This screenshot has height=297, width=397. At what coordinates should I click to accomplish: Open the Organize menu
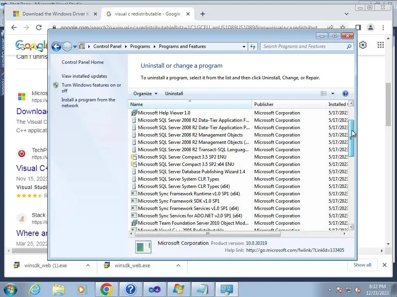pos(145,94)
